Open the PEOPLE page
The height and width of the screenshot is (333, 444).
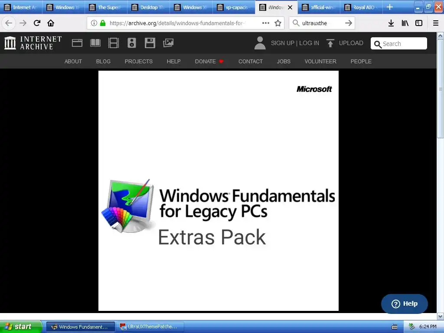point(361,62)
